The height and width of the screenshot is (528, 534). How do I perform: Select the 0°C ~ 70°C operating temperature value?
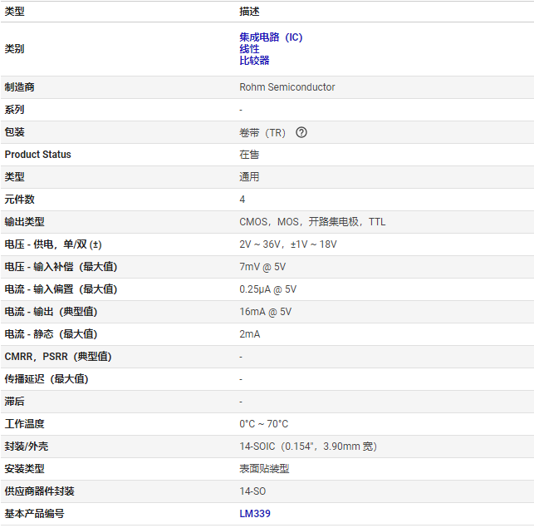(x=264, y=424)
